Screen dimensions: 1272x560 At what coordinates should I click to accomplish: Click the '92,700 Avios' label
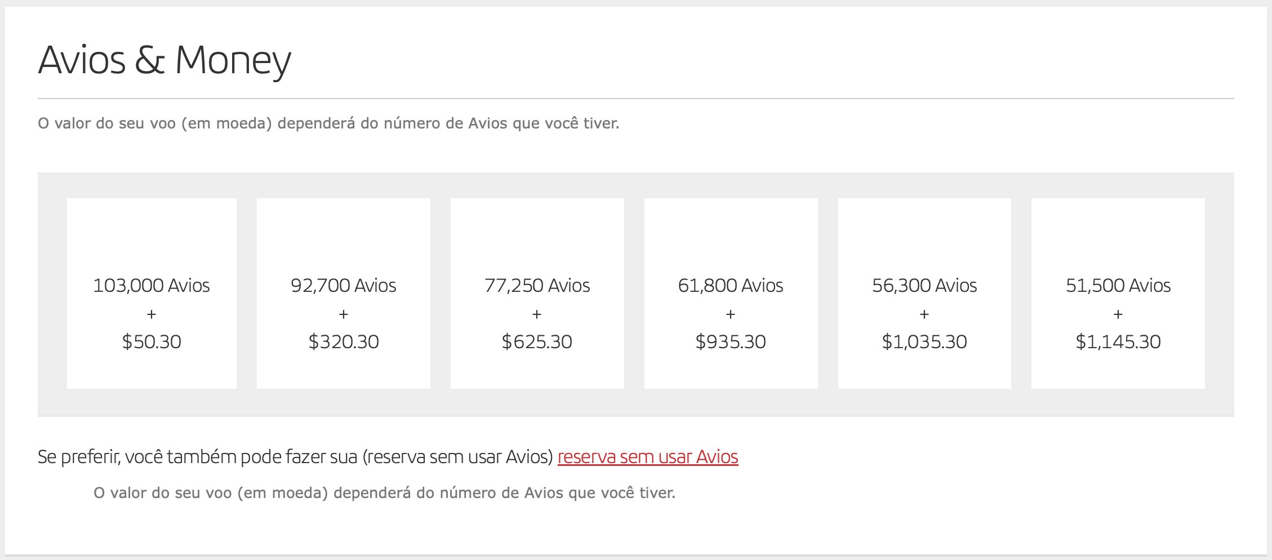(344, 286)
